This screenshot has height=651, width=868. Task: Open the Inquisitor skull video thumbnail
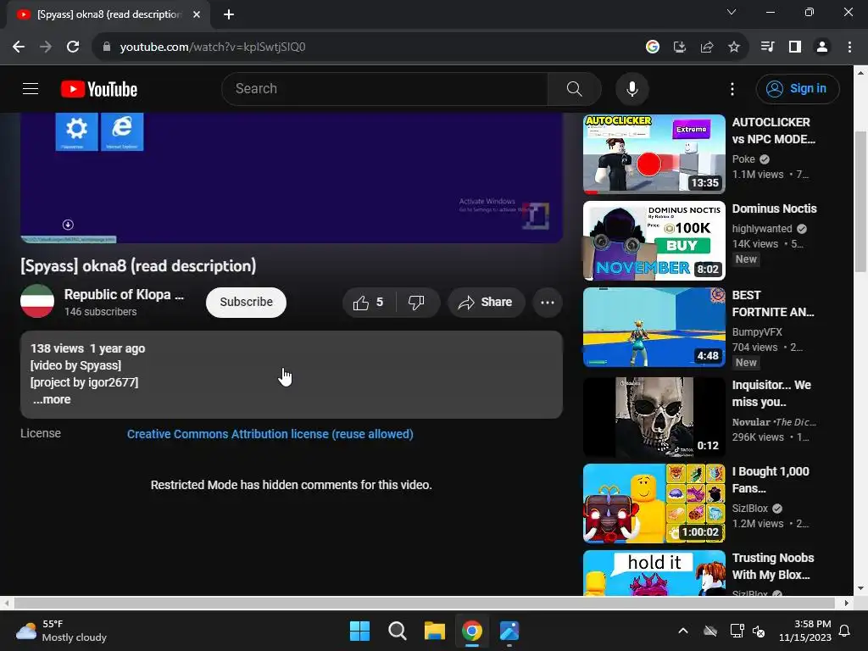tap(654, 417)
